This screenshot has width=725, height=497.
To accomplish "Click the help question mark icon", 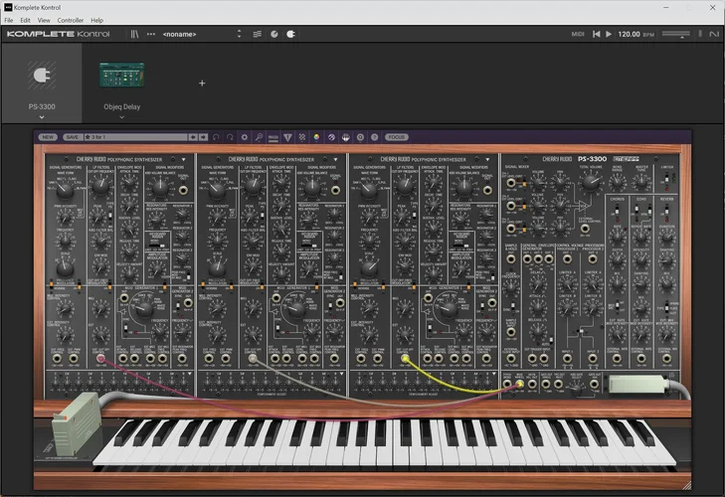I will 375,137.
